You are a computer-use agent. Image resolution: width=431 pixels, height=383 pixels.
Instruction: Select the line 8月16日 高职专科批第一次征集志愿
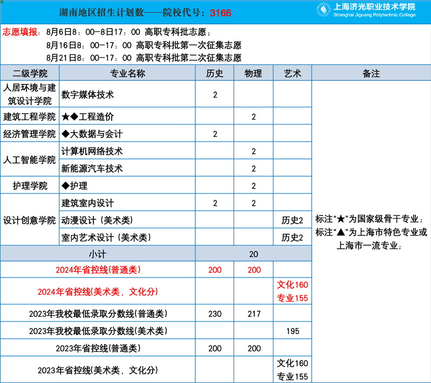click(x=144, y=45)
